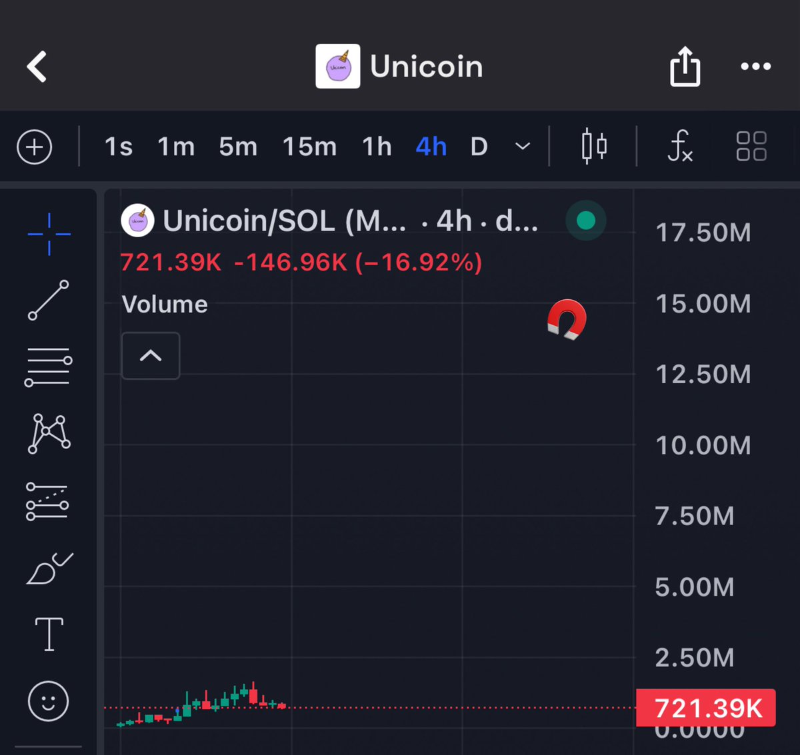Open the three-dot more menu

(756, 66)
